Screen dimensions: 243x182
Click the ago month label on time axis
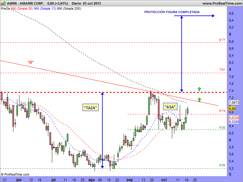click(x=91, y=180)
